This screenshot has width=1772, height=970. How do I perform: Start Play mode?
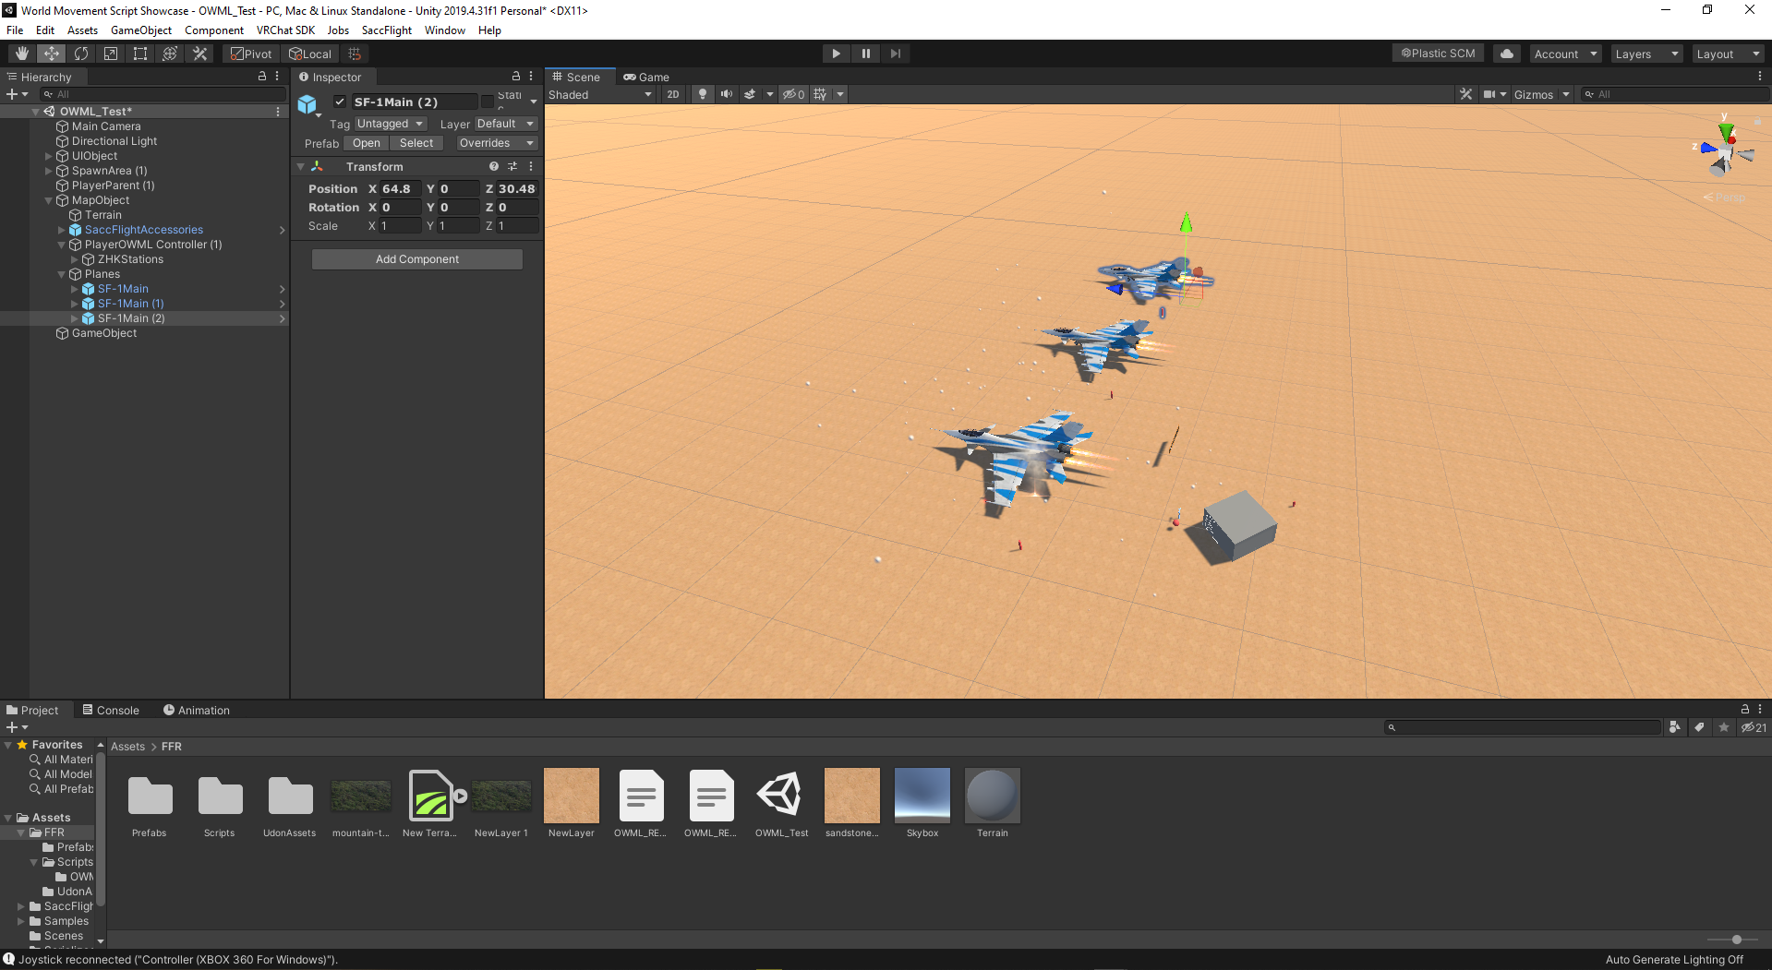coord(836,54)
